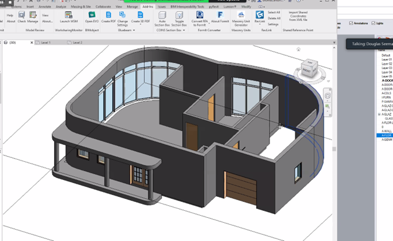393x241 pixels.
Task: Open the Analyze ribbon tab
Action: tap(61, 6)
